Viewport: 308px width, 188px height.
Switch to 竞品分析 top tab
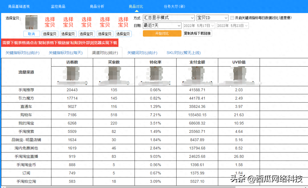tap(97, 6)
